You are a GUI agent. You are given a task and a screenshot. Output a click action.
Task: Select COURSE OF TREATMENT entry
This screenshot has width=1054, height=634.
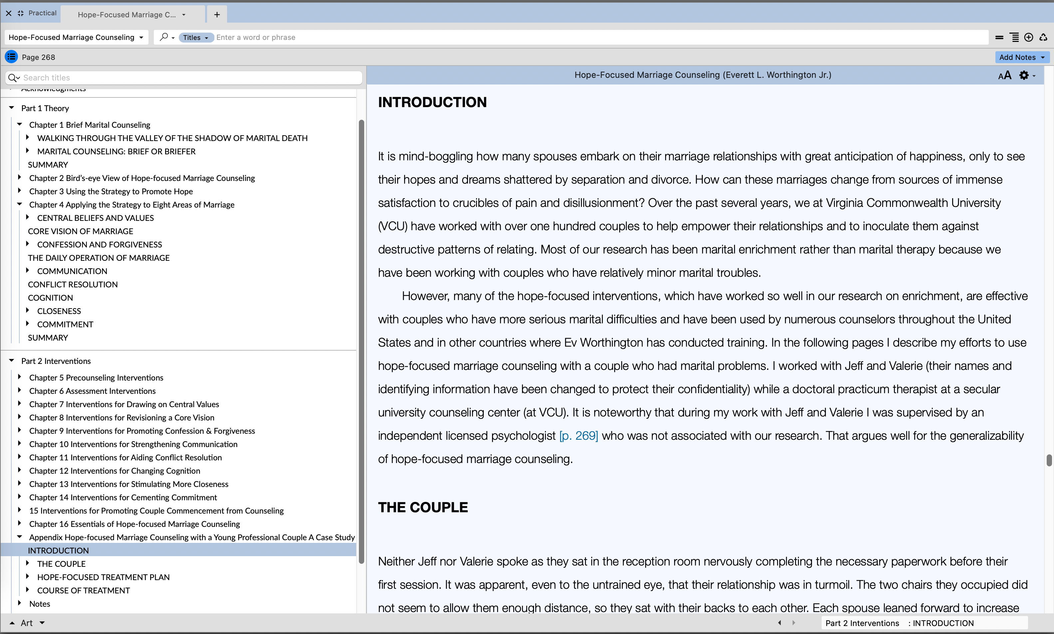(x=83, y=590)
